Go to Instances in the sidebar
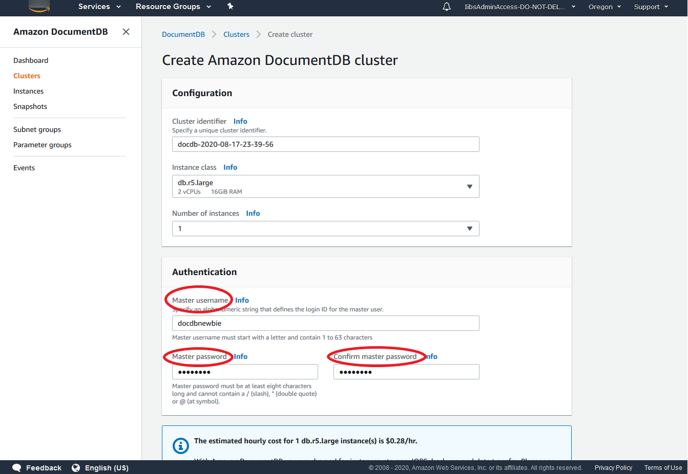Image resolution: width=688 pixels, height=474 pixels. pyautogui.click(x=28, y=91)
